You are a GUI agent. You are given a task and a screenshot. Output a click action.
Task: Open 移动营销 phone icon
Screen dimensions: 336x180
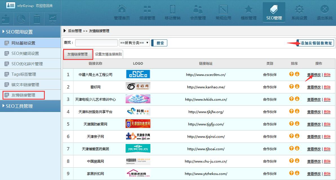(x=172, y=10)
